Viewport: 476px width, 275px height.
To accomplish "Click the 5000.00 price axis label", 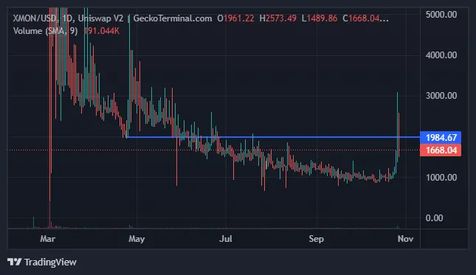I will pos(441,15).
